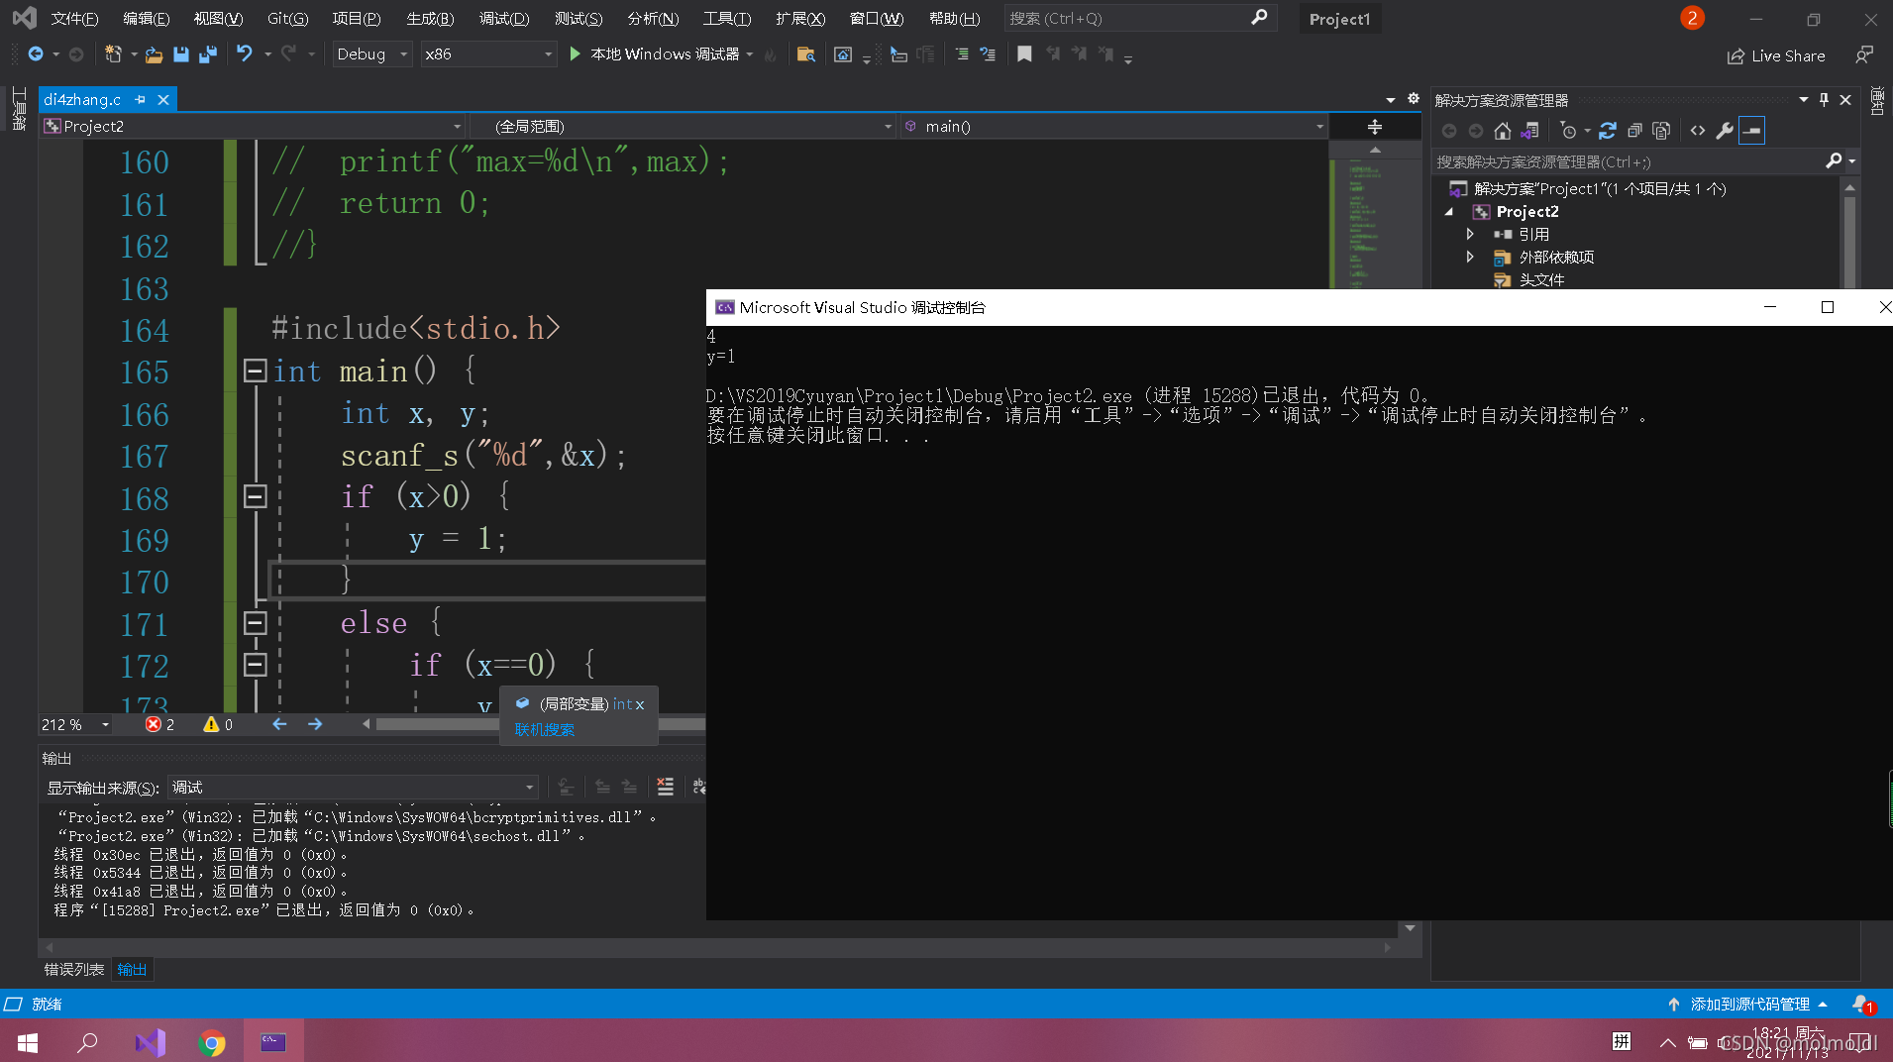The image size is (1893, 1062).
Task: Click Clear All icon in Output panel
Action: click(x=666, y=787)
